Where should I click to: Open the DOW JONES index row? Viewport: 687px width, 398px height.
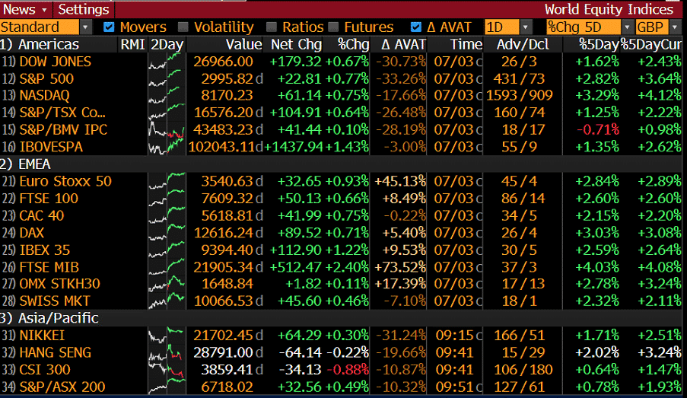pos(56,62)
